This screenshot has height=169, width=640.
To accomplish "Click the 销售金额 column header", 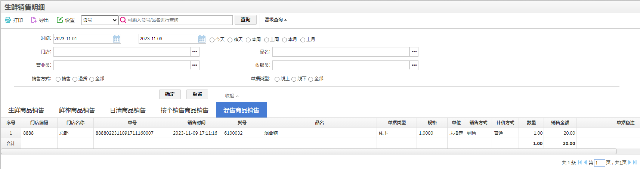I will tap(560, 123).
